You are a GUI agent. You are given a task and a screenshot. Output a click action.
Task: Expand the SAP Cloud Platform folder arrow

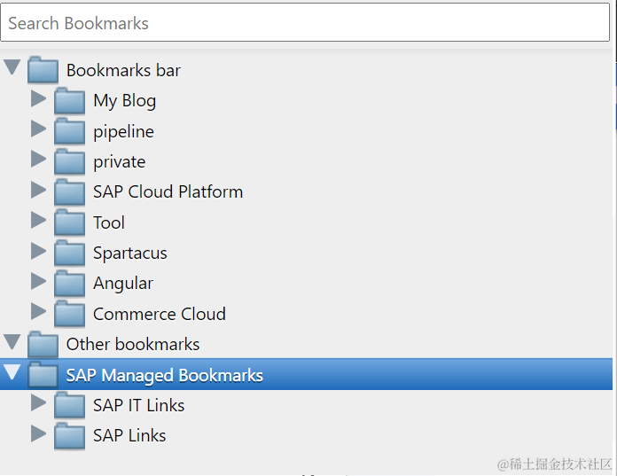(39, 190)
